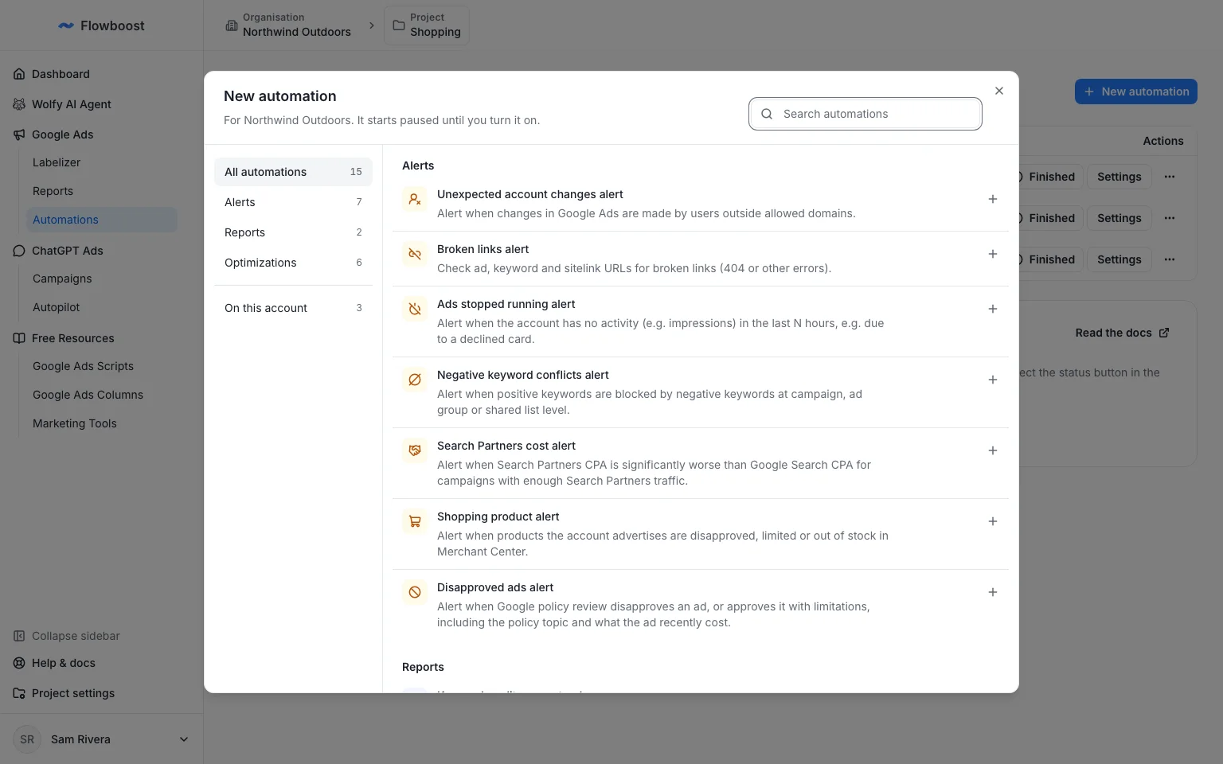Collapse the sidebar
Viewport: 1223px width, 764px height.
click(x=67, y=636)
